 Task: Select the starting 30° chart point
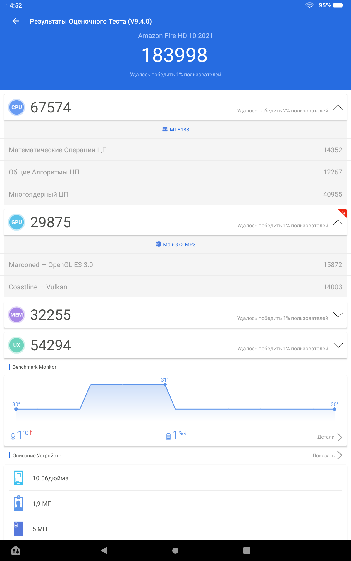click(x=16, y=409)
